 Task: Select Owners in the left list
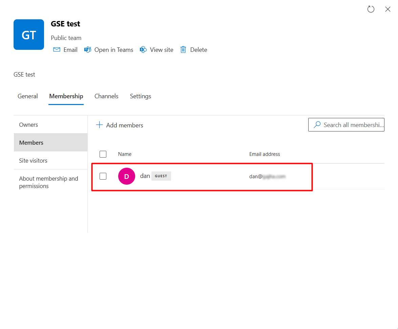point(29,125)
